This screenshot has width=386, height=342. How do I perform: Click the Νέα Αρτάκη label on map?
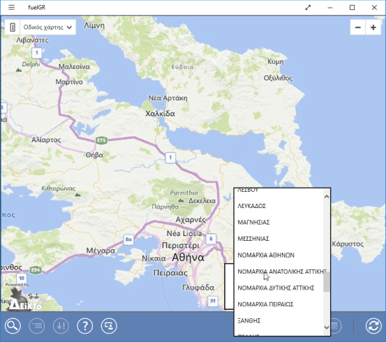168,98
